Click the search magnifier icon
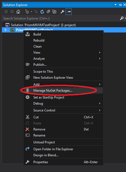 (122, 18)
